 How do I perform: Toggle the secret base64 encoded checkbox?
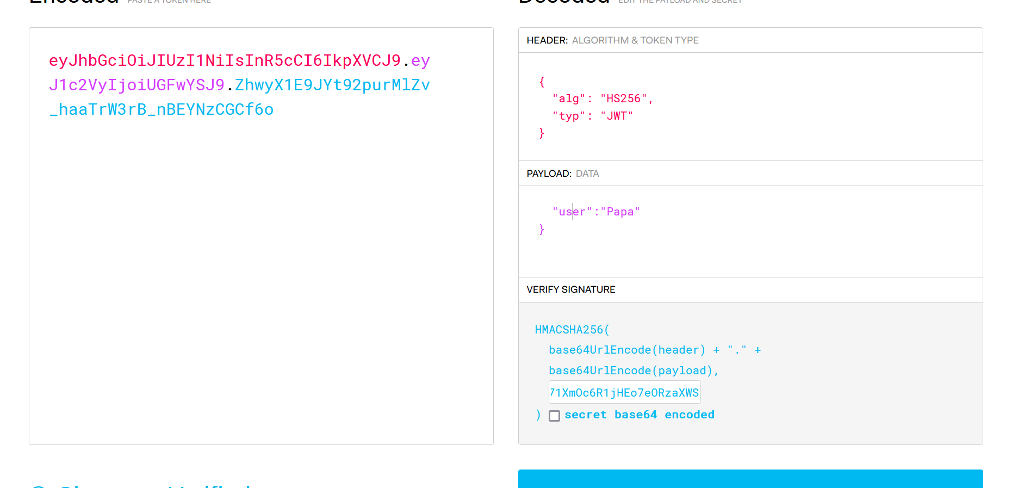tap(554, 416)
